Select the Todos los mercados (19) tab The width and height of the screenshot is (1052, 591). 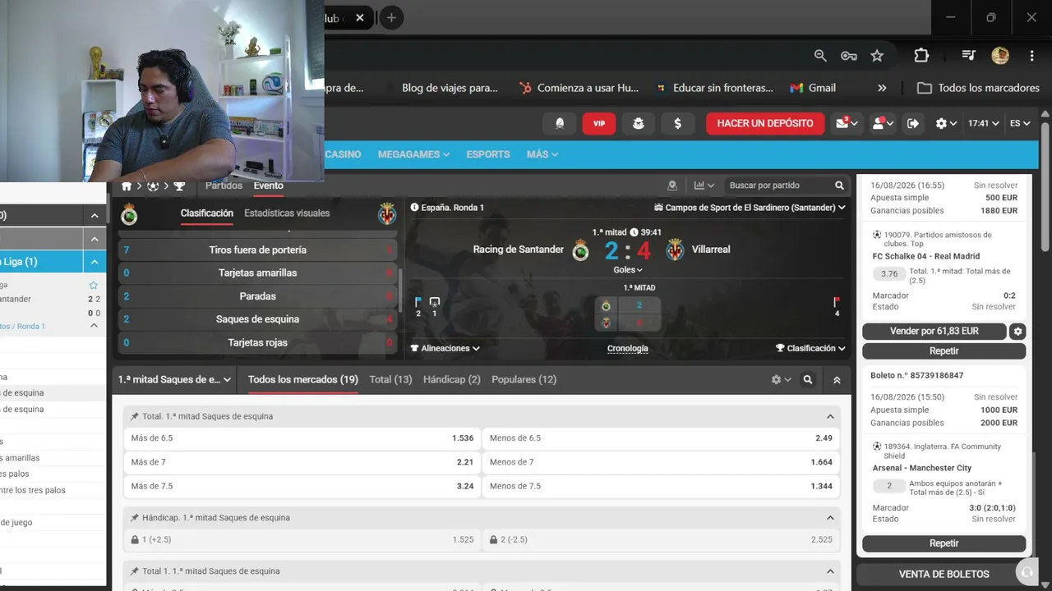[303, 380]
